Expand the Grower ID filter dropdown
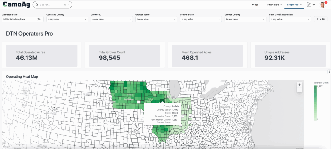 [x=112, y=19]
